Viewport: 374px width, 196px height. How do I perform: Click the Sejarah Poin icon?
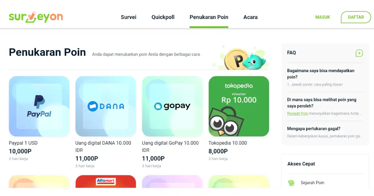click(x=291, y=183)
